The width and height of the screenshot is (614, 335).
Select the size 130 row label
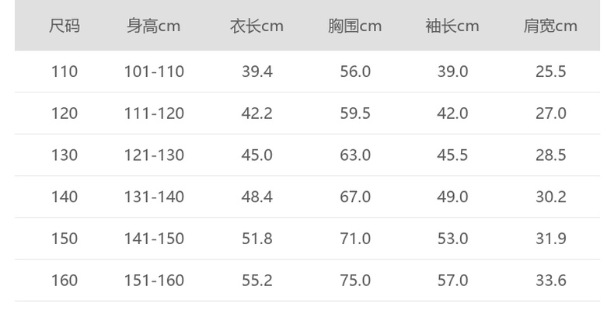[x=65, y=155]
